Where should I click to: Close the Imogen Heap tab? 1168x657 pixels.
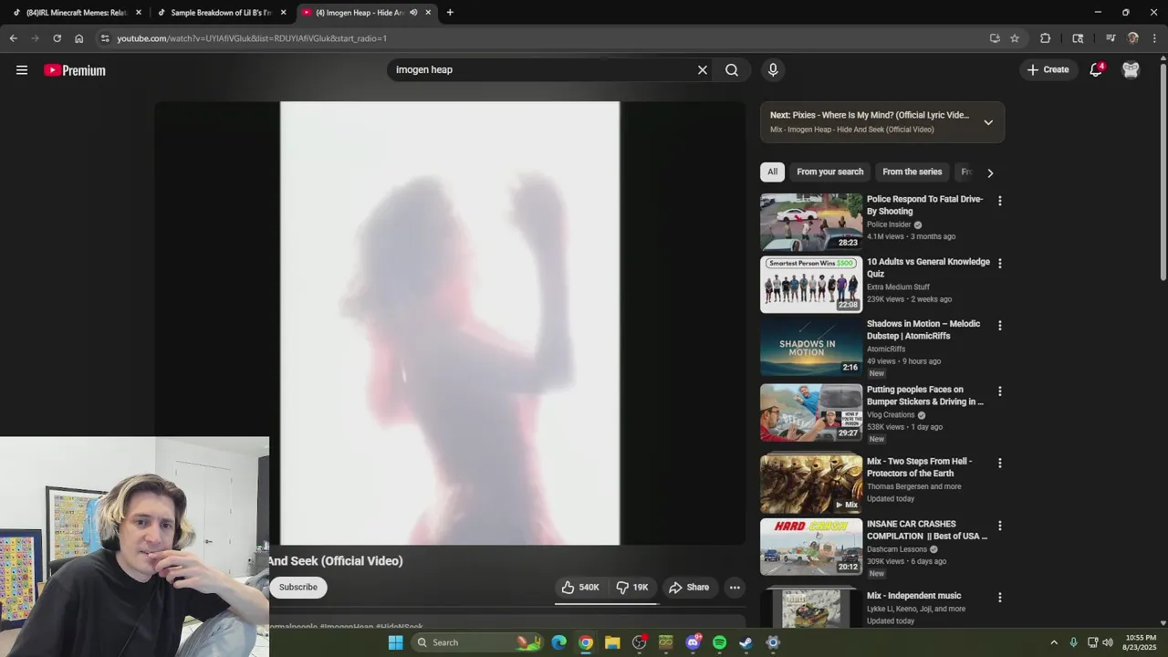pos(428,13)
